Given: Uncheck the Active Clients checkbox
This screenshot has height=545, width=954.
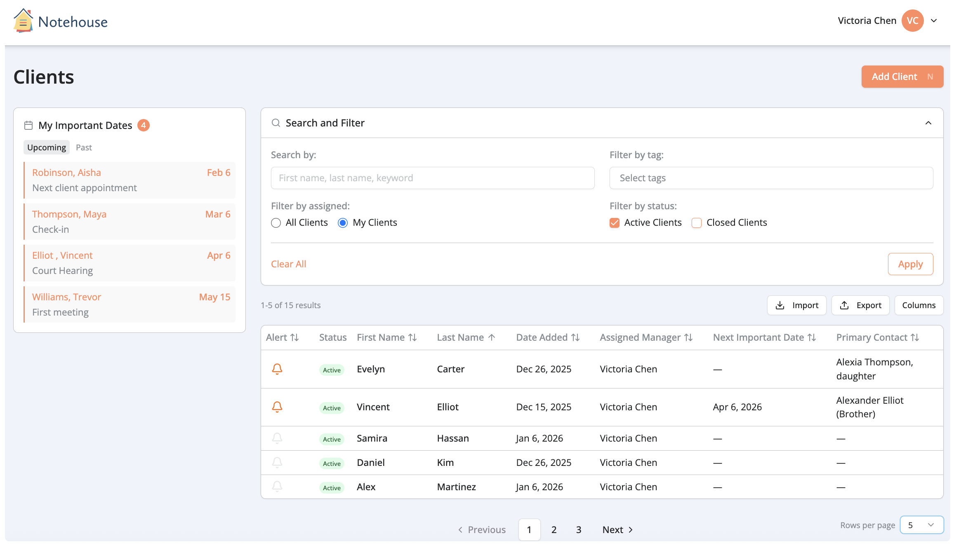Looking at the screenshot, I should click(615, 223).
